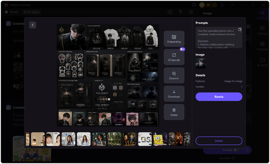This screenshot has height=164, width=270.
Task: Go back using the arrow button
Action: 32,25
